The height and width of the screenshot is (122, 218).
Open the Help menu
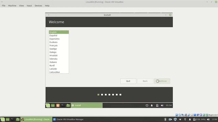(47, 5)
